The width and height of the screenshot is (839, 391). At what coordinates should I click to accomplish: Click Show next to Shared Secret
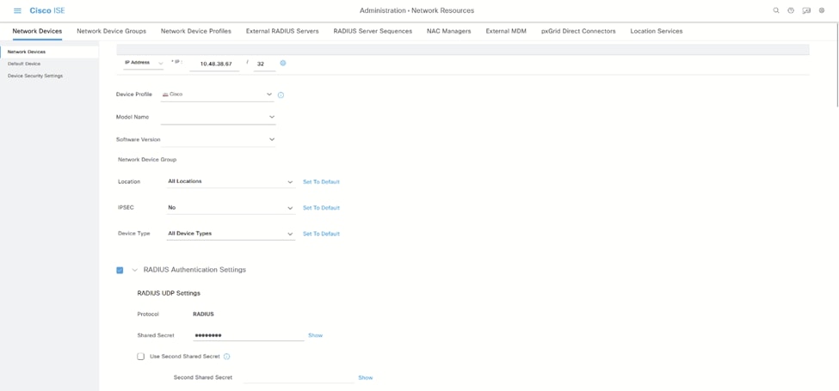point(315,335)
